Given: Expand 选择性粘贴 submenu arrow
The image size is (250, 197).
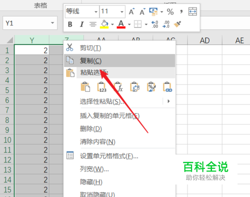Looking at the screenshot, I should click(x=168, y=101).
